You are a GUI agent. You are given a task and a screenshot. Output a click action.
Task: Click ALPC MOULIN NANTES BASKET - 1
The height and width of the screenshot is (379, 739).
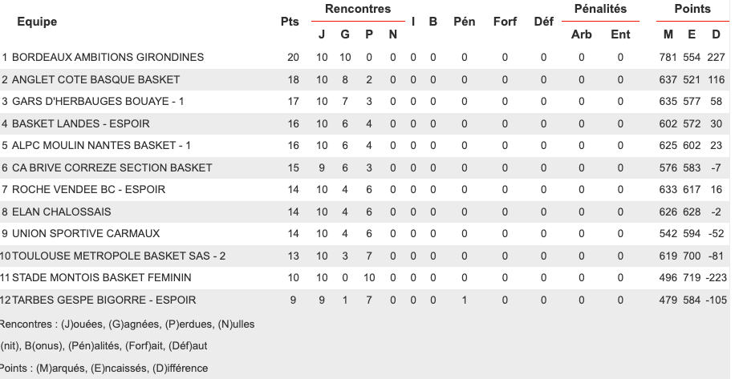101,146
